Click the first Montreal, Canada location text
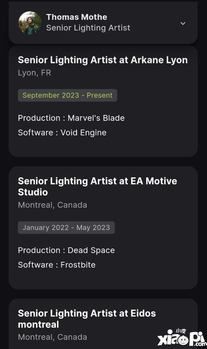The image size is (207, 349). 53,205
